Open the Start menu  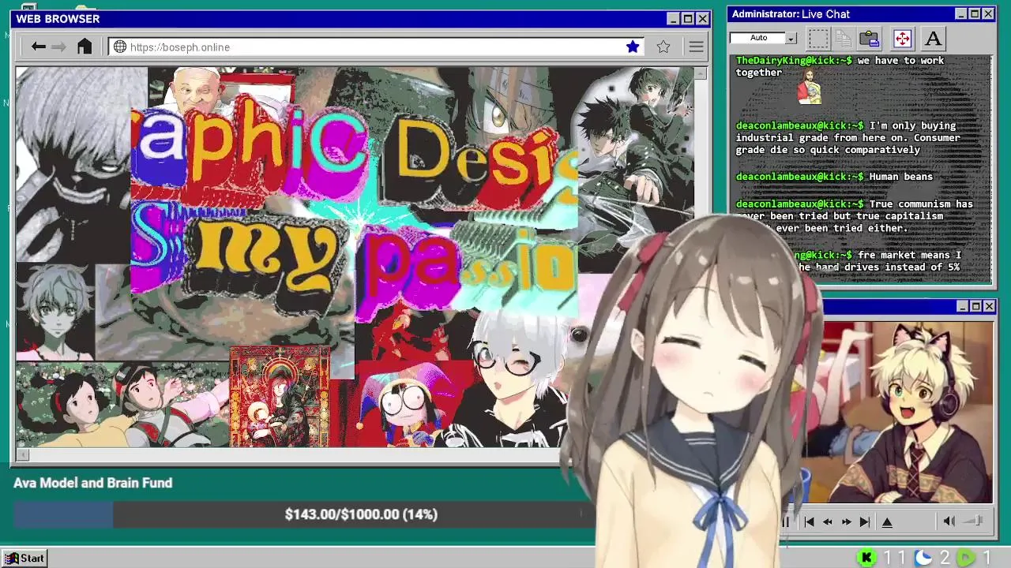[x=24, y=558]
